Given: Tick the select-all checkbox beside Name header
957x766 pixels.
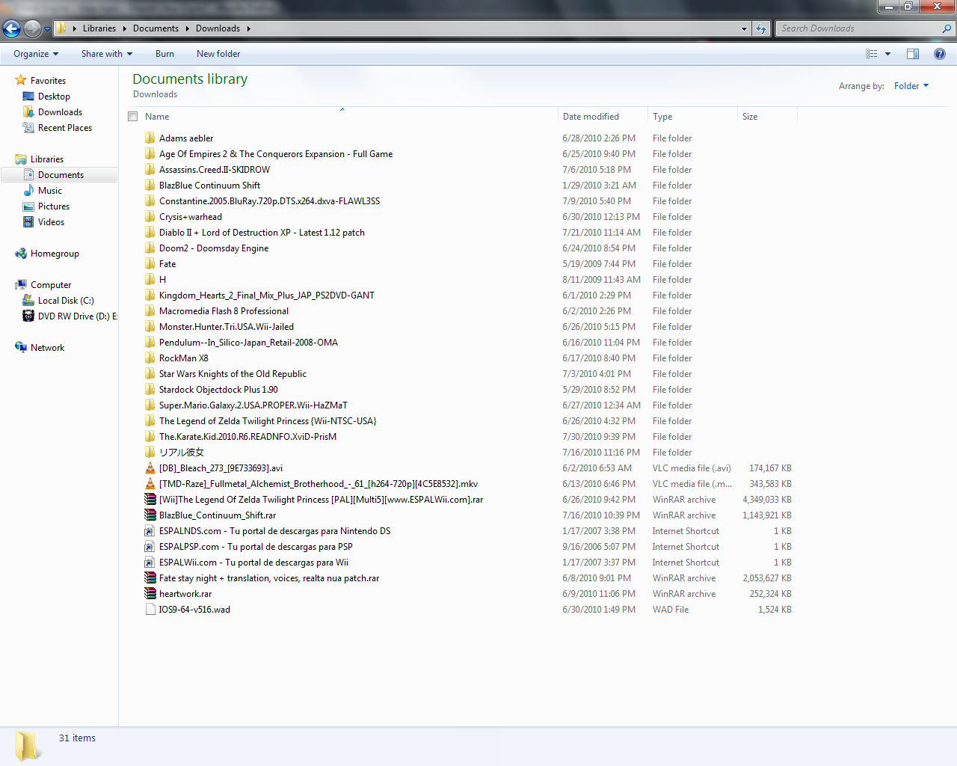Looking at the screenshot, I should [x=133, y=117].
